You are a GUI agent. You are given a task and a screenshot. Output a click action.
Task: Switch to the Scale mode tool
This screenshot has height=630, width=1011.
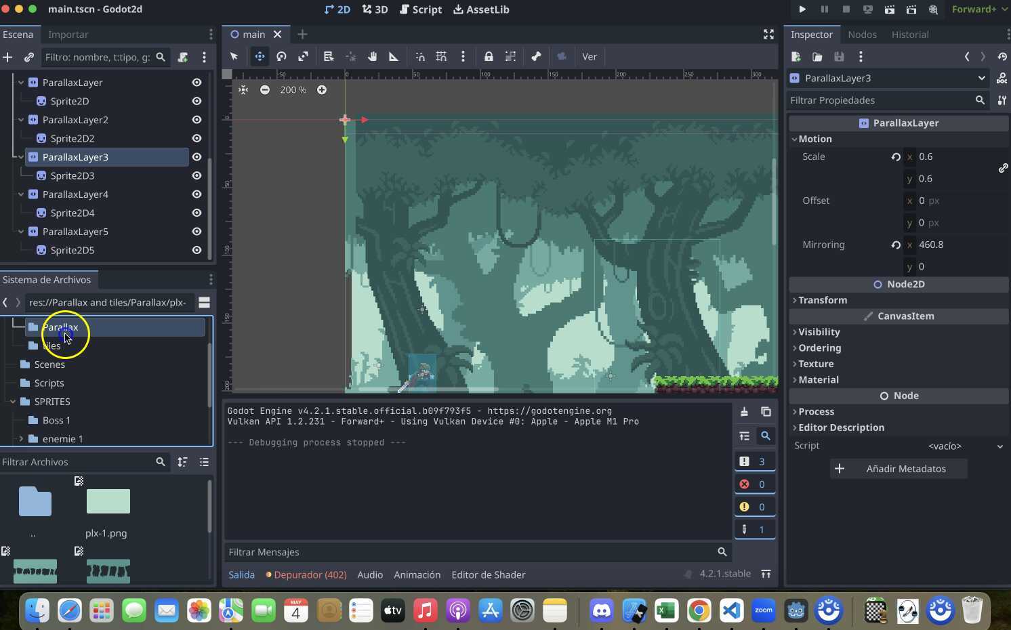tap(303, 56)
